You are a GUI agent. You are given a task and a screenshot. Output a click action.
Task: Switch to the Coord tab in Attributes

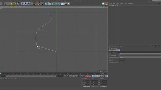[x=114, y=50]
